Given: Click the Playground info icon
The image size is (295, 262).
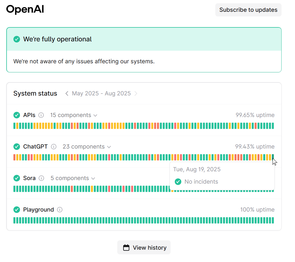Looking at the screenshot, I should [x=60, y=209].
